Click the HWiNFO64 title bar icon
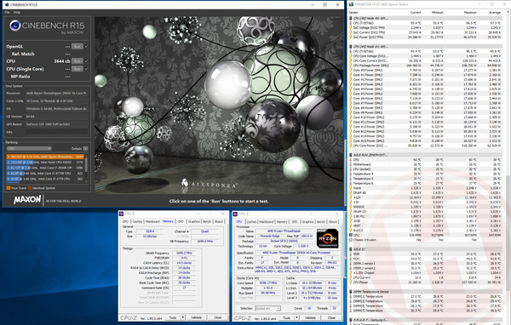 (351, 4)
